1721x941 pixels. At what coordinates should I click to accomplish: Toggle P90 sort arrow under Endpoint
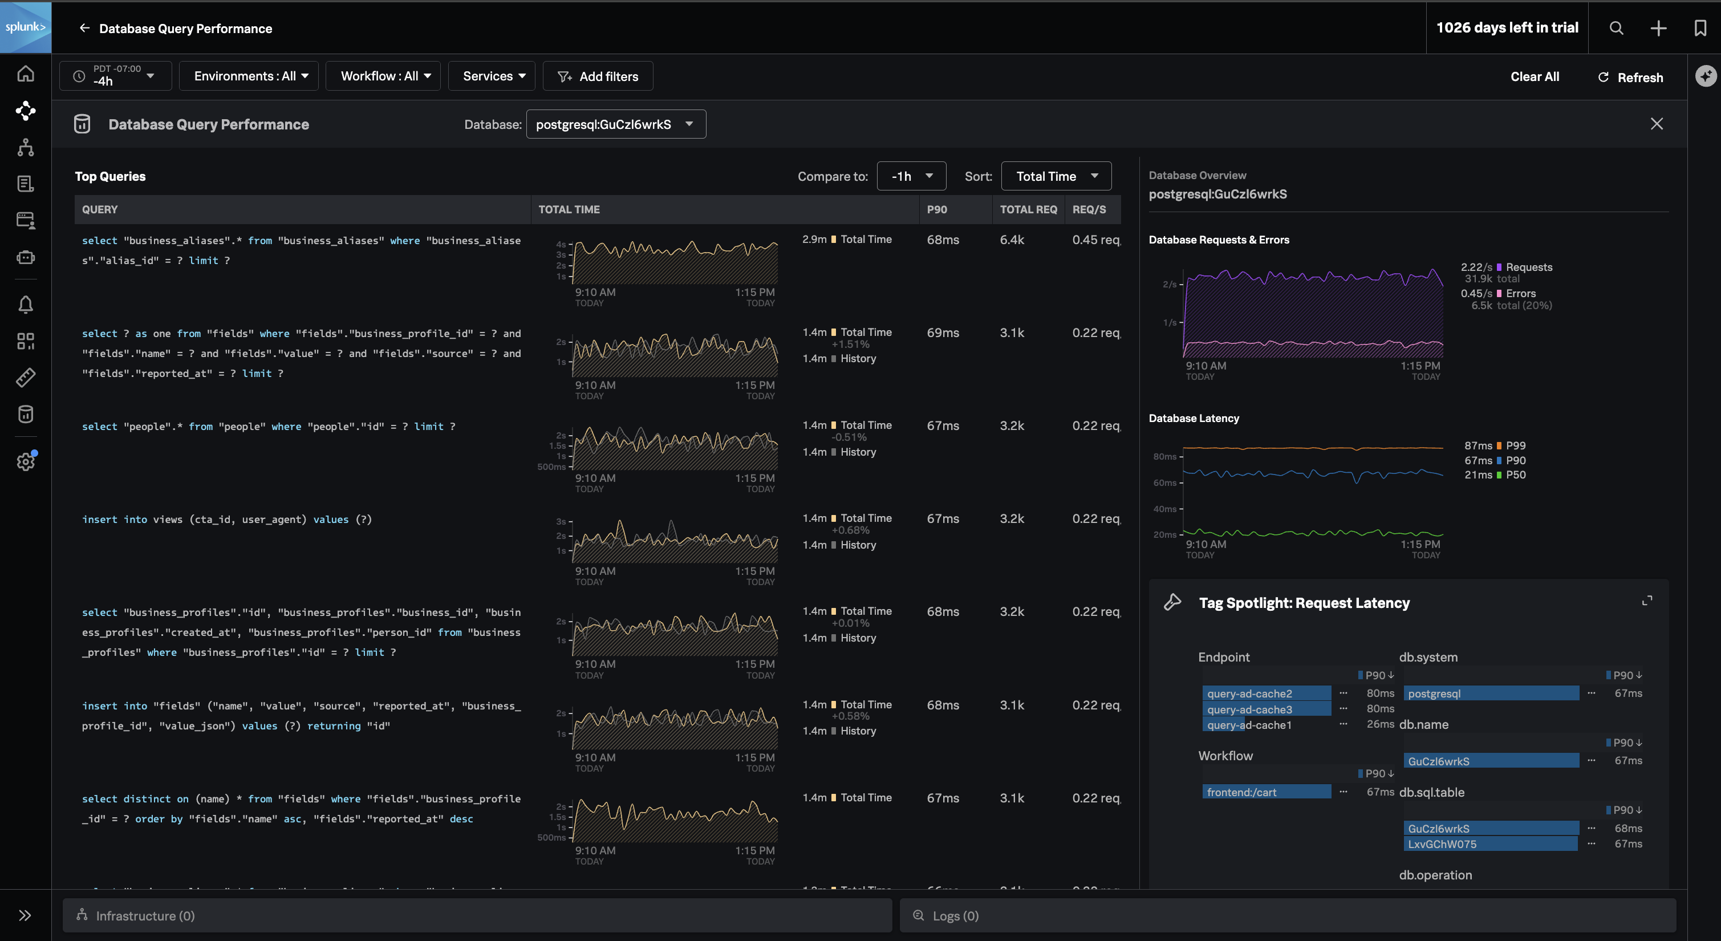pos(1390,675)
